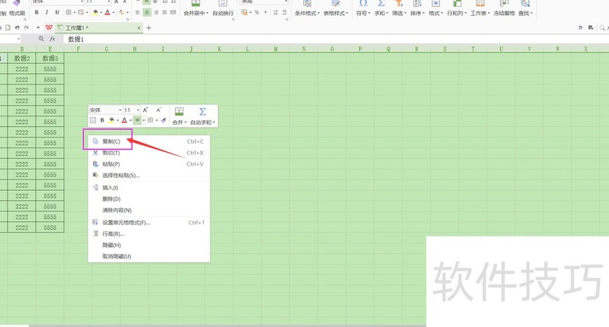Open mini toolbar alignment dropdown arrow

point(144,121)
